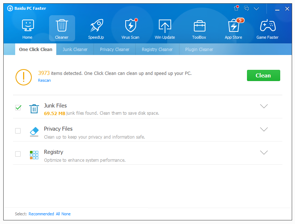Click the Privacy Files eraser icon
This screenshot has height=224, width=295.
34,131
